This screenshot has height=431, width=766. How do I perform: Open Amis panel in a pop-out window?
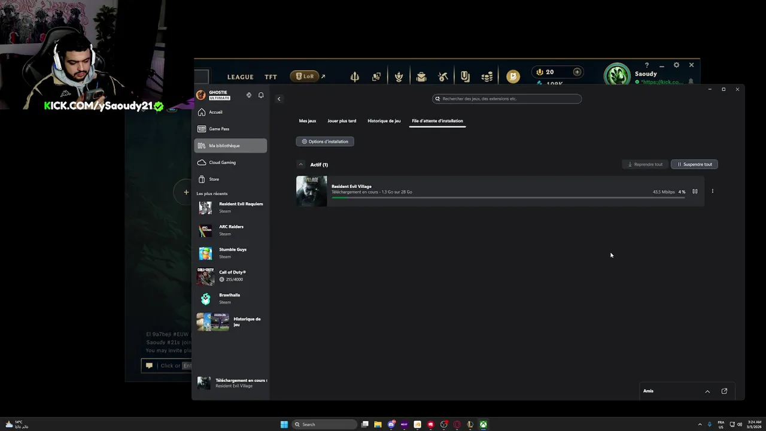click(x=724, y=391)
